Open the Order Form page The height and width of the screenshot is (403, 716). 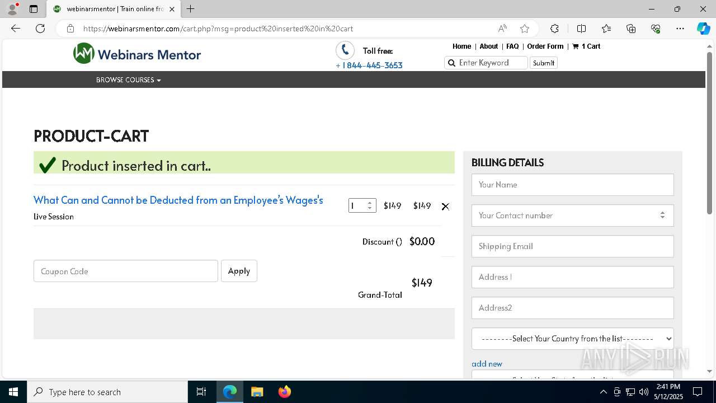point(545,46)
